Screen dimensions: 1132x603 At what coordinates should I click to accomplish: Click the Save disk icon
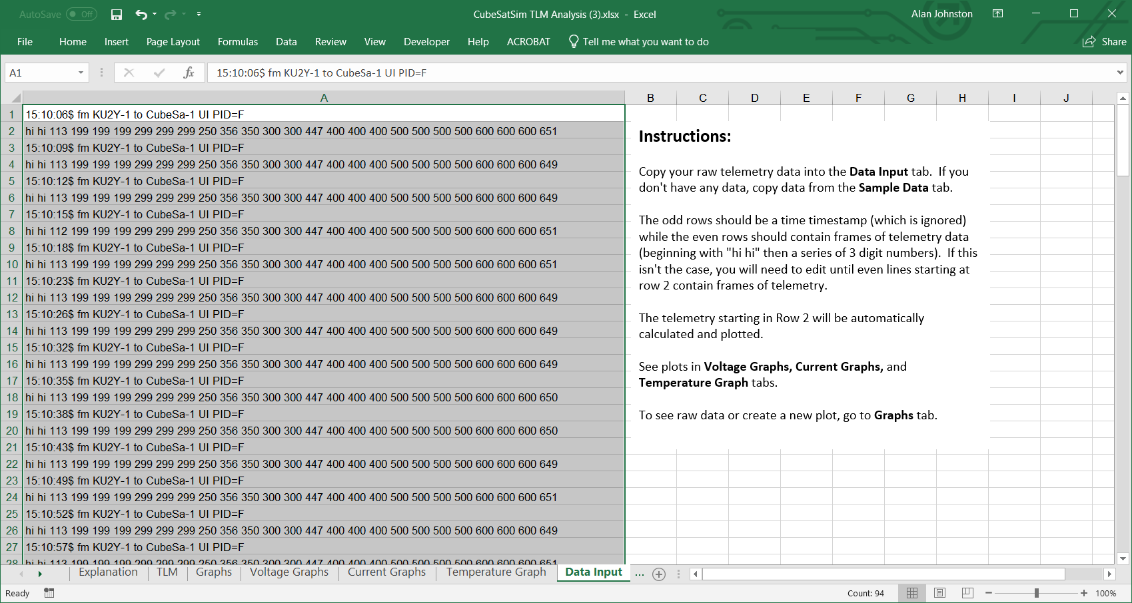click(117, 14)
